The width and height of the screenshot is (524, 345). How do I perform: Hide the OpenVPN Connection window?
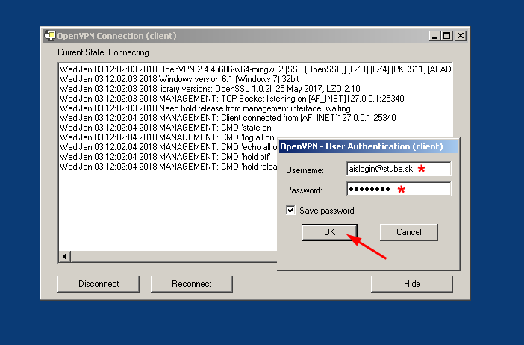pyautogui.click(x=412, y=284)
